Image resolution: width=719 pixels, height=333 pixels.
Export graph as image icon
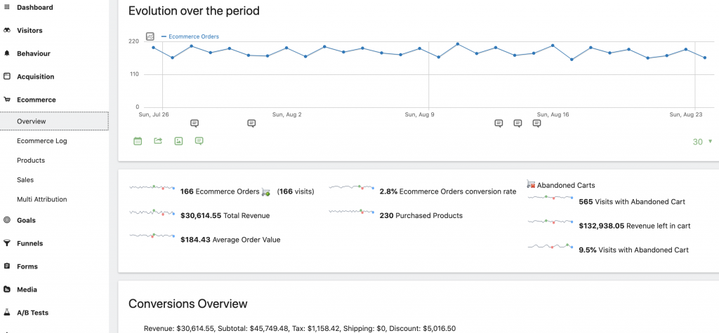point(179,141)
